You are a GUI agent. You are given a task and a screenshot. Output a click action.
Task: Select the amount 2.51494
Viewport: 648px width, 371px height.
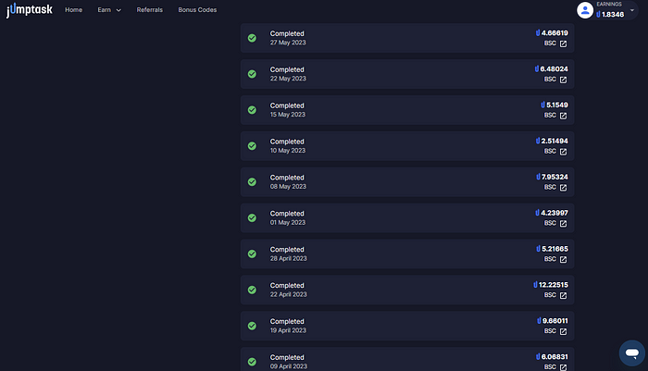click(x=555, y=141)
